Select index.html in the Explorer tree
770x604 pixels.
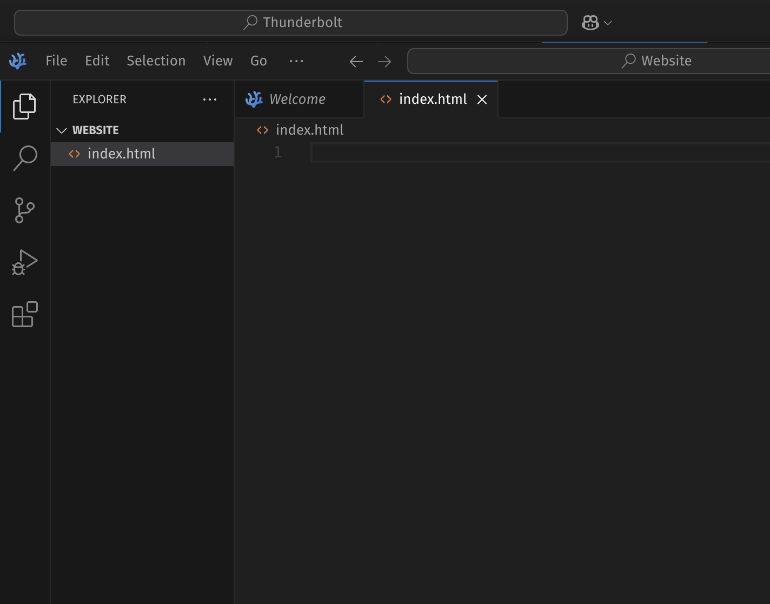[x=122, y=154]
